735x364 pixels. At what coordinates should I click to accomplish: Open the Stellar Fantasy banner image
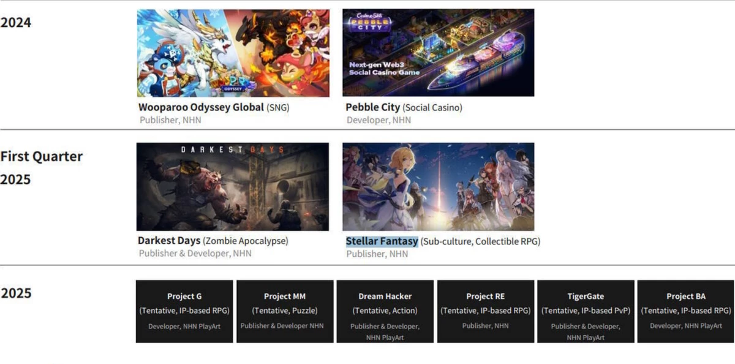pos(438,187)
